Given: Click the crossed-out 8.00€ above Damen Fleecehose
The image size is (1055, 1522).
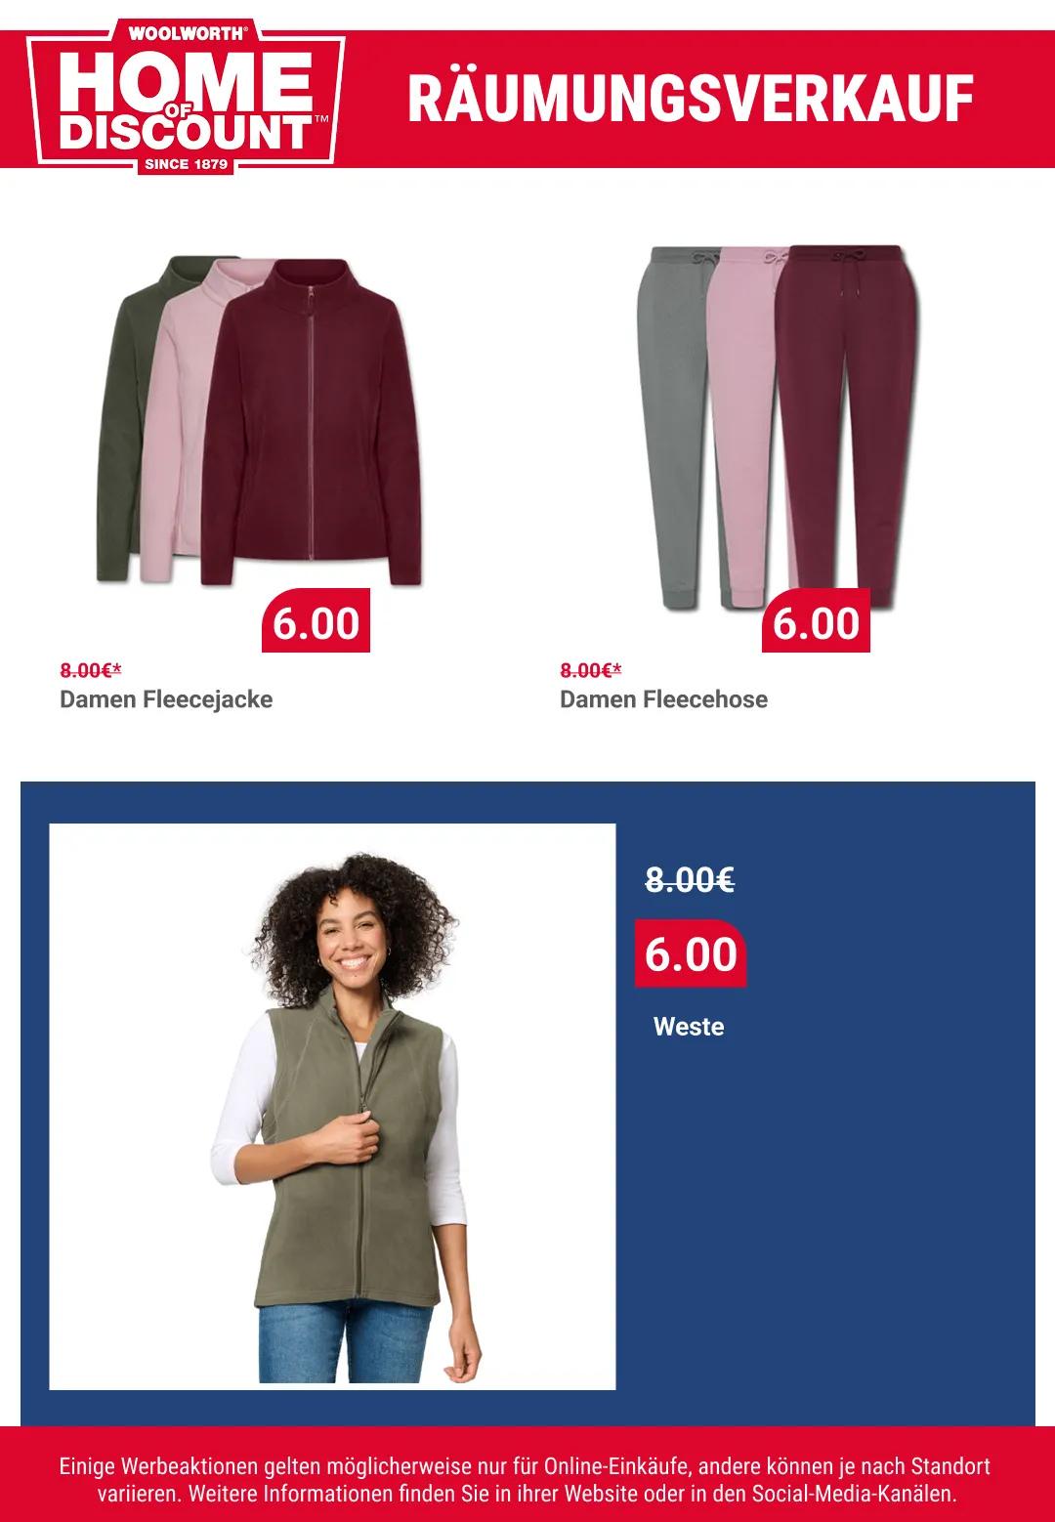Looking at the screenshot, I should [x=591, y=670].
